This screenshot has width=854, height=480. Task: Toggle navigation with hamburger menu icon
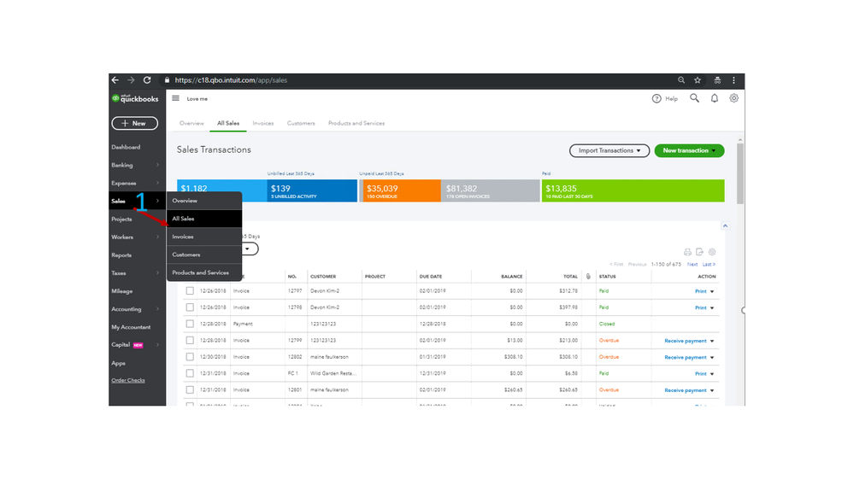pyautogui.click(x=175, y=98)
